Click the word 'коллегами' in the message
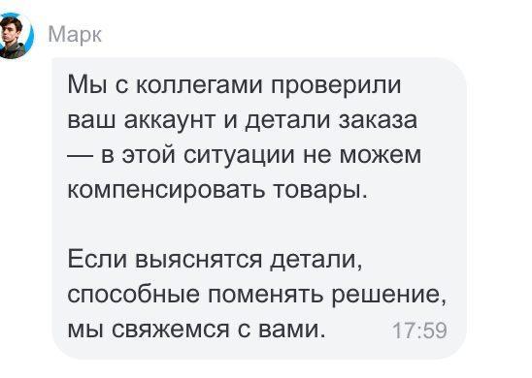 [199, 85]
